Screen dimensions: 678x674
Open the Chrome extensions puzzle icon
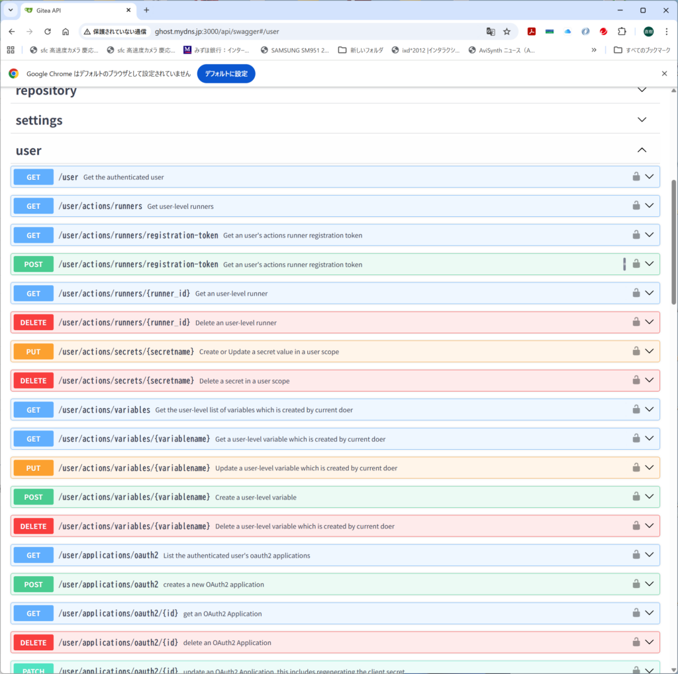click(x=622, y=31)
